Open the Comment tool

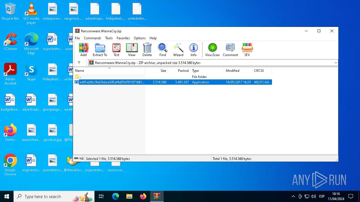230,50
